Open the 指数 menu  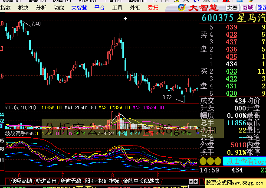pos(6,8)
